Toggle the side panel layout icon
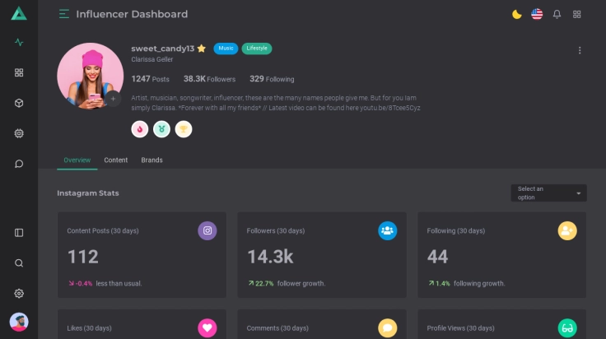Viewport: 606px width, 339px height. (19, 233)
